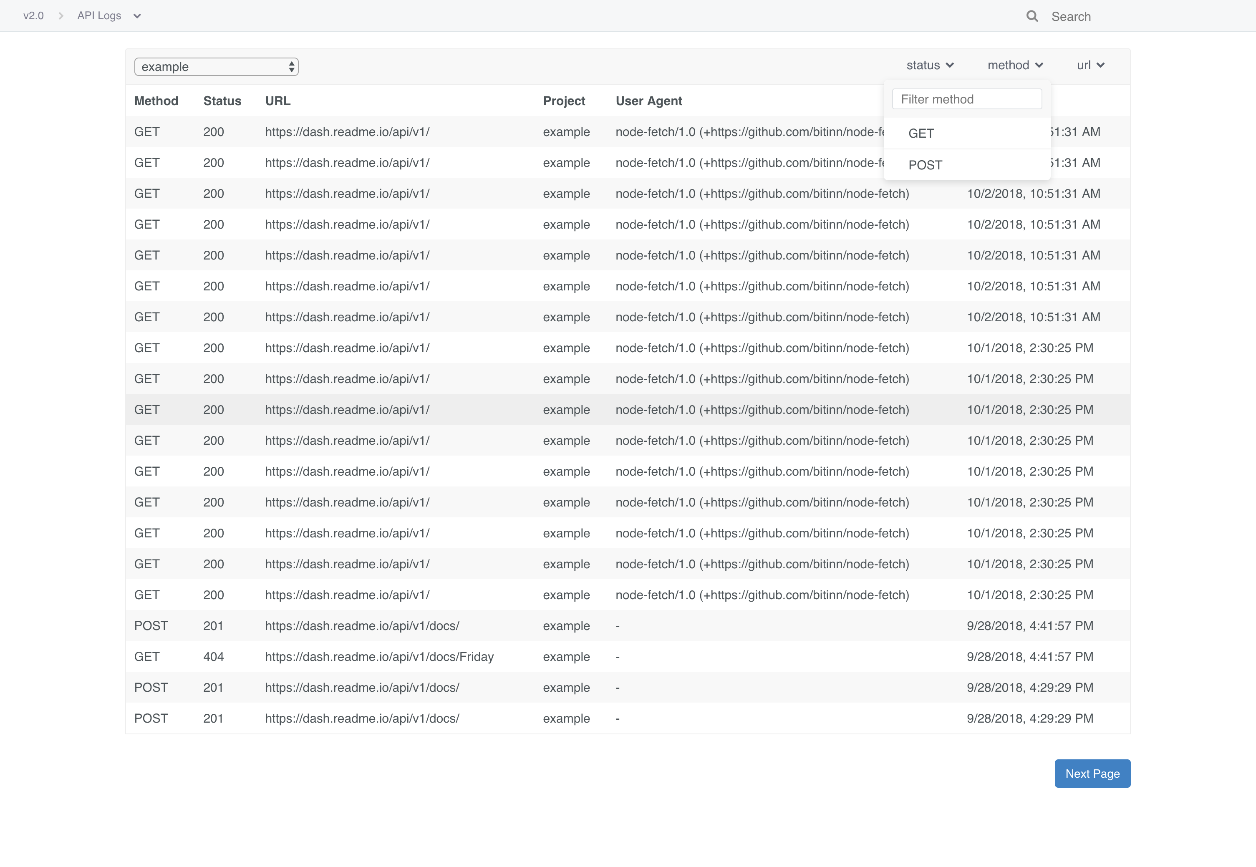
Task: Click the Method column header
Action: pyautogui.click(x=156, y=101)
